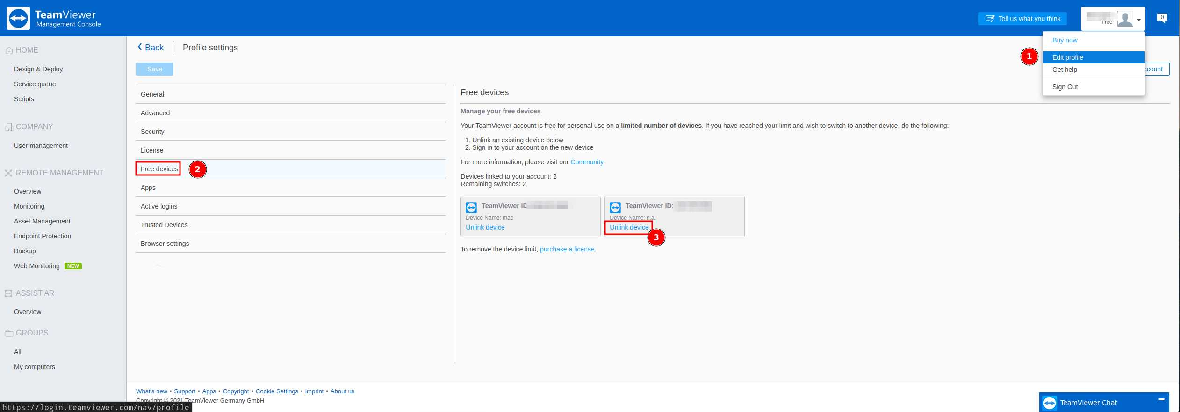
Task: Open the Community link
Action: [x=587, y=162]
